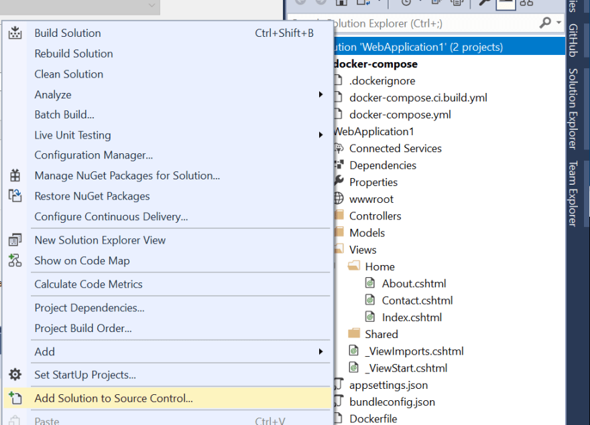The height and width of the screenshot is (425, 590).
Task: Click the Models folder icon
Action: coord(339,232)
